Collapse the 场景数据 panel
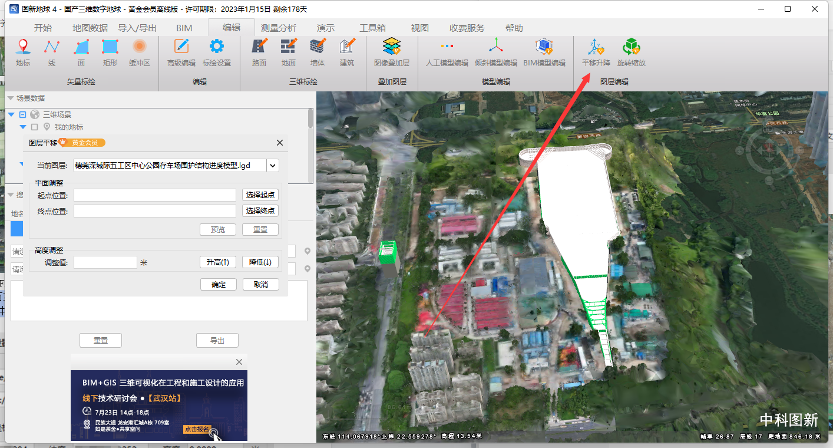The height and width of the screenshot is (448, 833). [x=11, y=98]
